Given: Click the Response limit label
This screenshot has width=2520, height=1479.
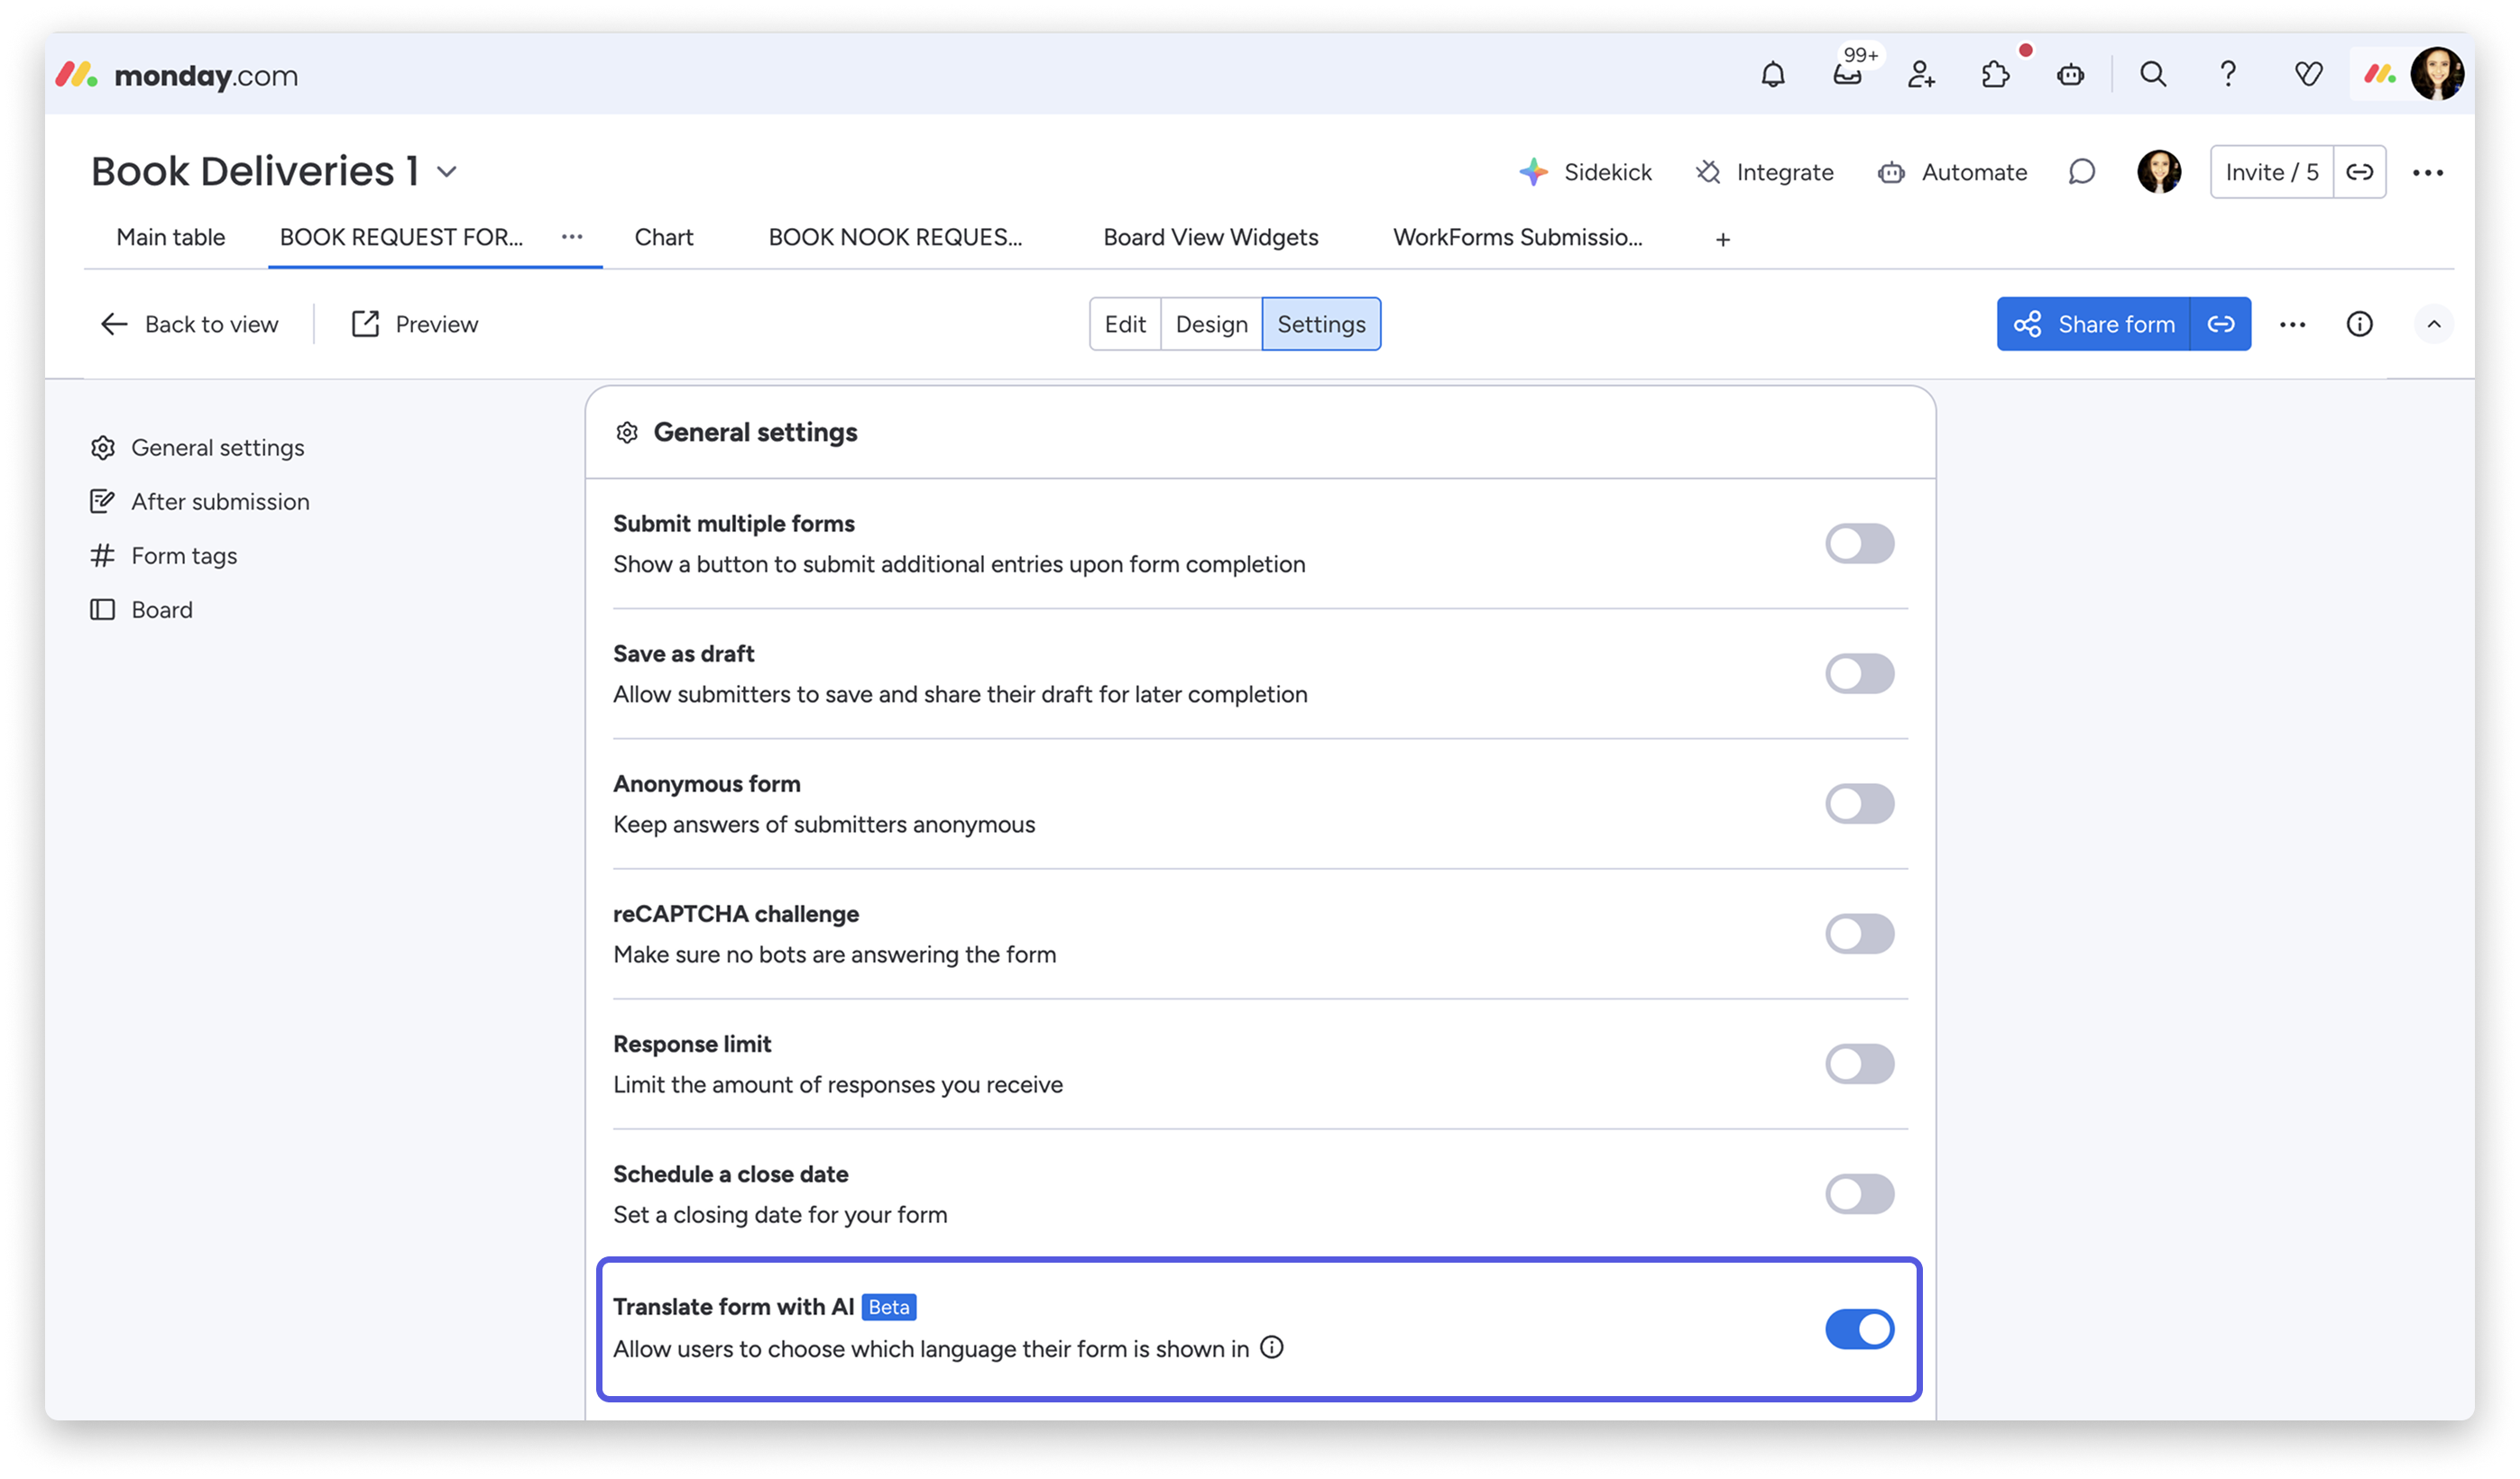Looking at the screenshot, I should (x=692, y=1045).
